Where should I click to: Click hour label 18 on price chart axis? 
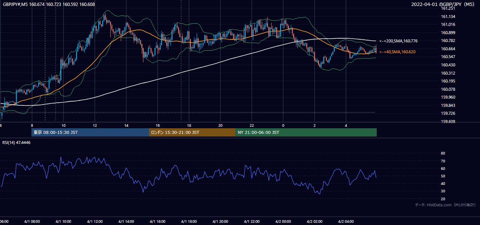pos(189,126)
